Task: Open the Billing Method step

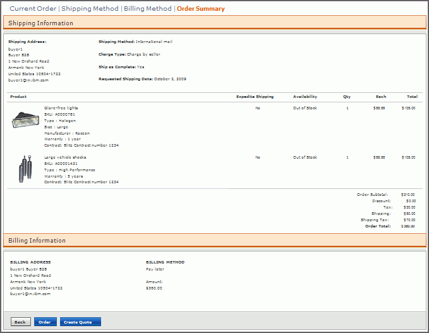Action: coord(148,8)
